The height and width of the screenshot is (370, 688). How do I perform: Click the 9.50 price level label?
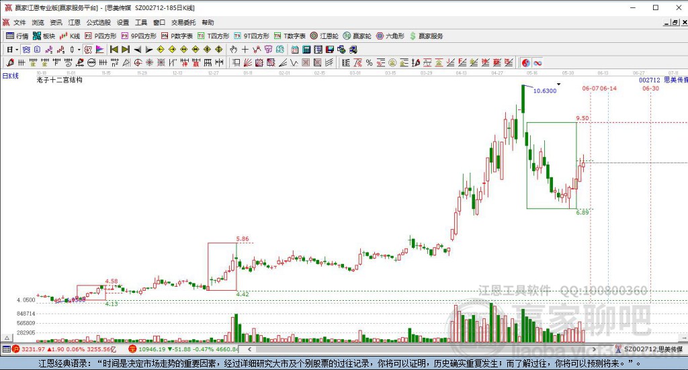tap(583, 118)
